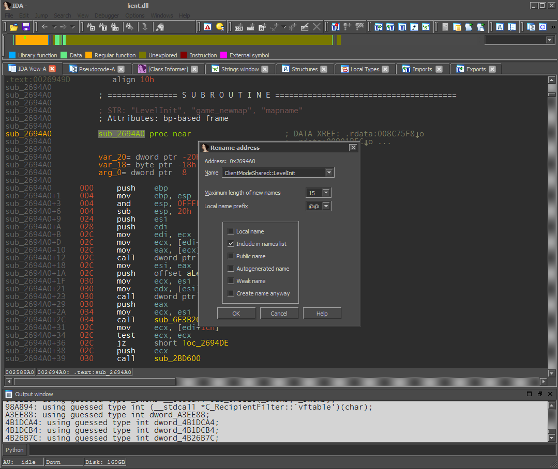Click the loc_2694DE jump target label
558x469 pixels.
pyautogui.click(x=205, y=343)
